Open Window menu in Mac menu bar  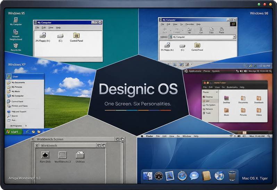(x=186, y=136)
